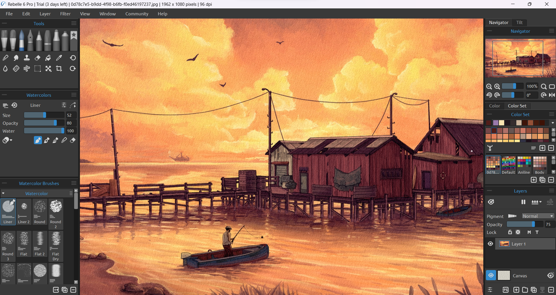Screen dimensions: 556x295
Task: Select the Crop canvas tool
Action: click(59, 69)
